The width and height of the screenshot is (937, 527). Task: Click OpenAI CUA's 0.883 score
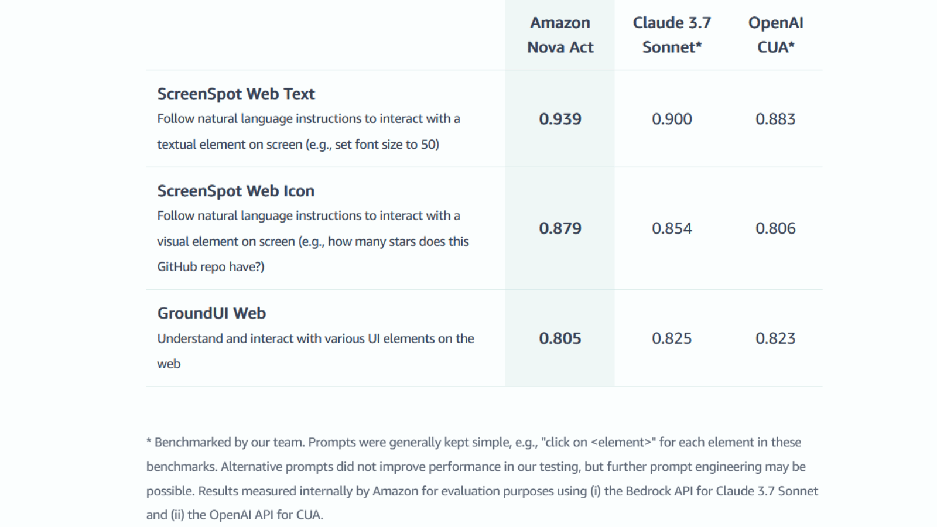coord(775,119)
